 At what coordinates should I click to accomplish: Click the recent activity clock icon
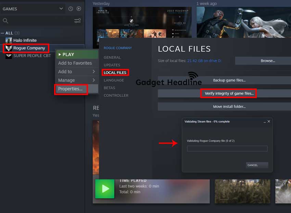(x=71, y=9)
